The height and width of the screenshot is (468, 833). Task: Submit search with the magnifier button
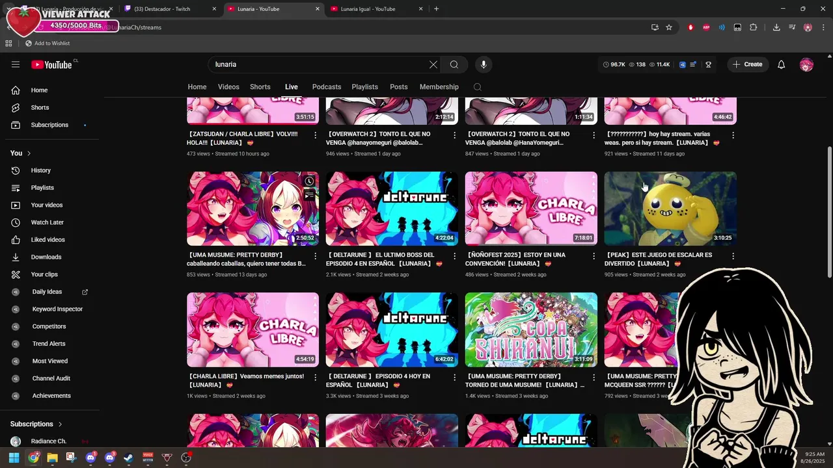(x=454, y=64)
